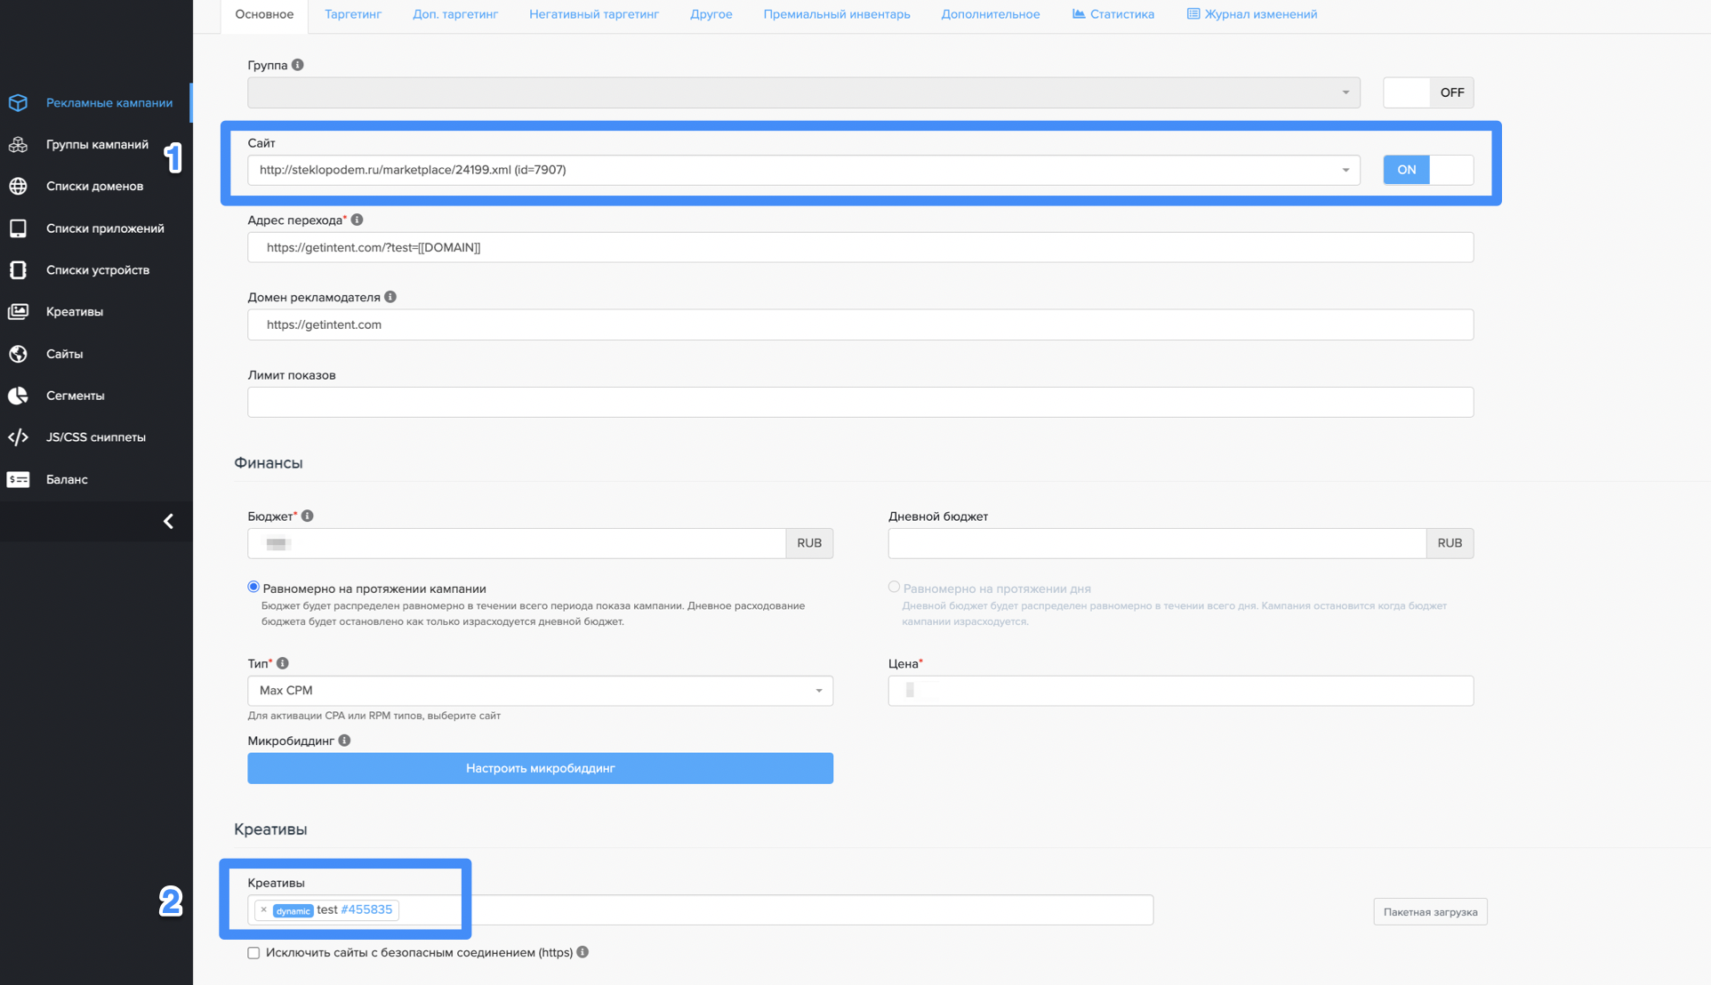Toggle the Группа OFF switch
1711x985 pixels.
1427,92
